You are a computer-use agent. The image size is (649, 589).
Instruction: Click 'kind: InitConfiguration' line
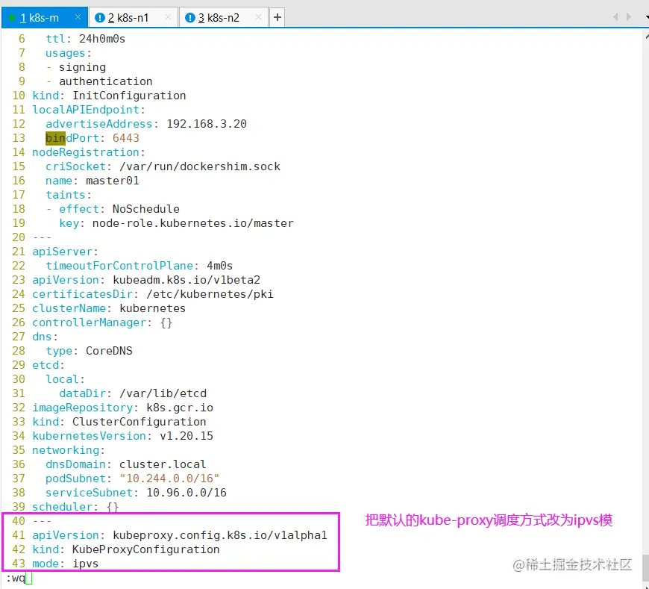pyautogui.click(x=109, y=96)
